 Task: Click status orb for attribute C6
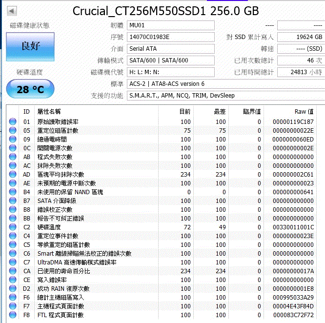13,253
